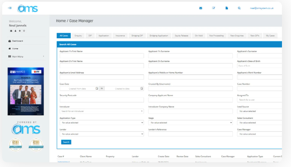Switch to the Bridging DIP tab

[137, 36]
